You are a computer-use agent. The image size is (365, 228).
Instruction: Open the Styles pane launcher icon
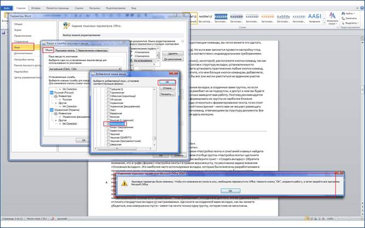(337, 27)
